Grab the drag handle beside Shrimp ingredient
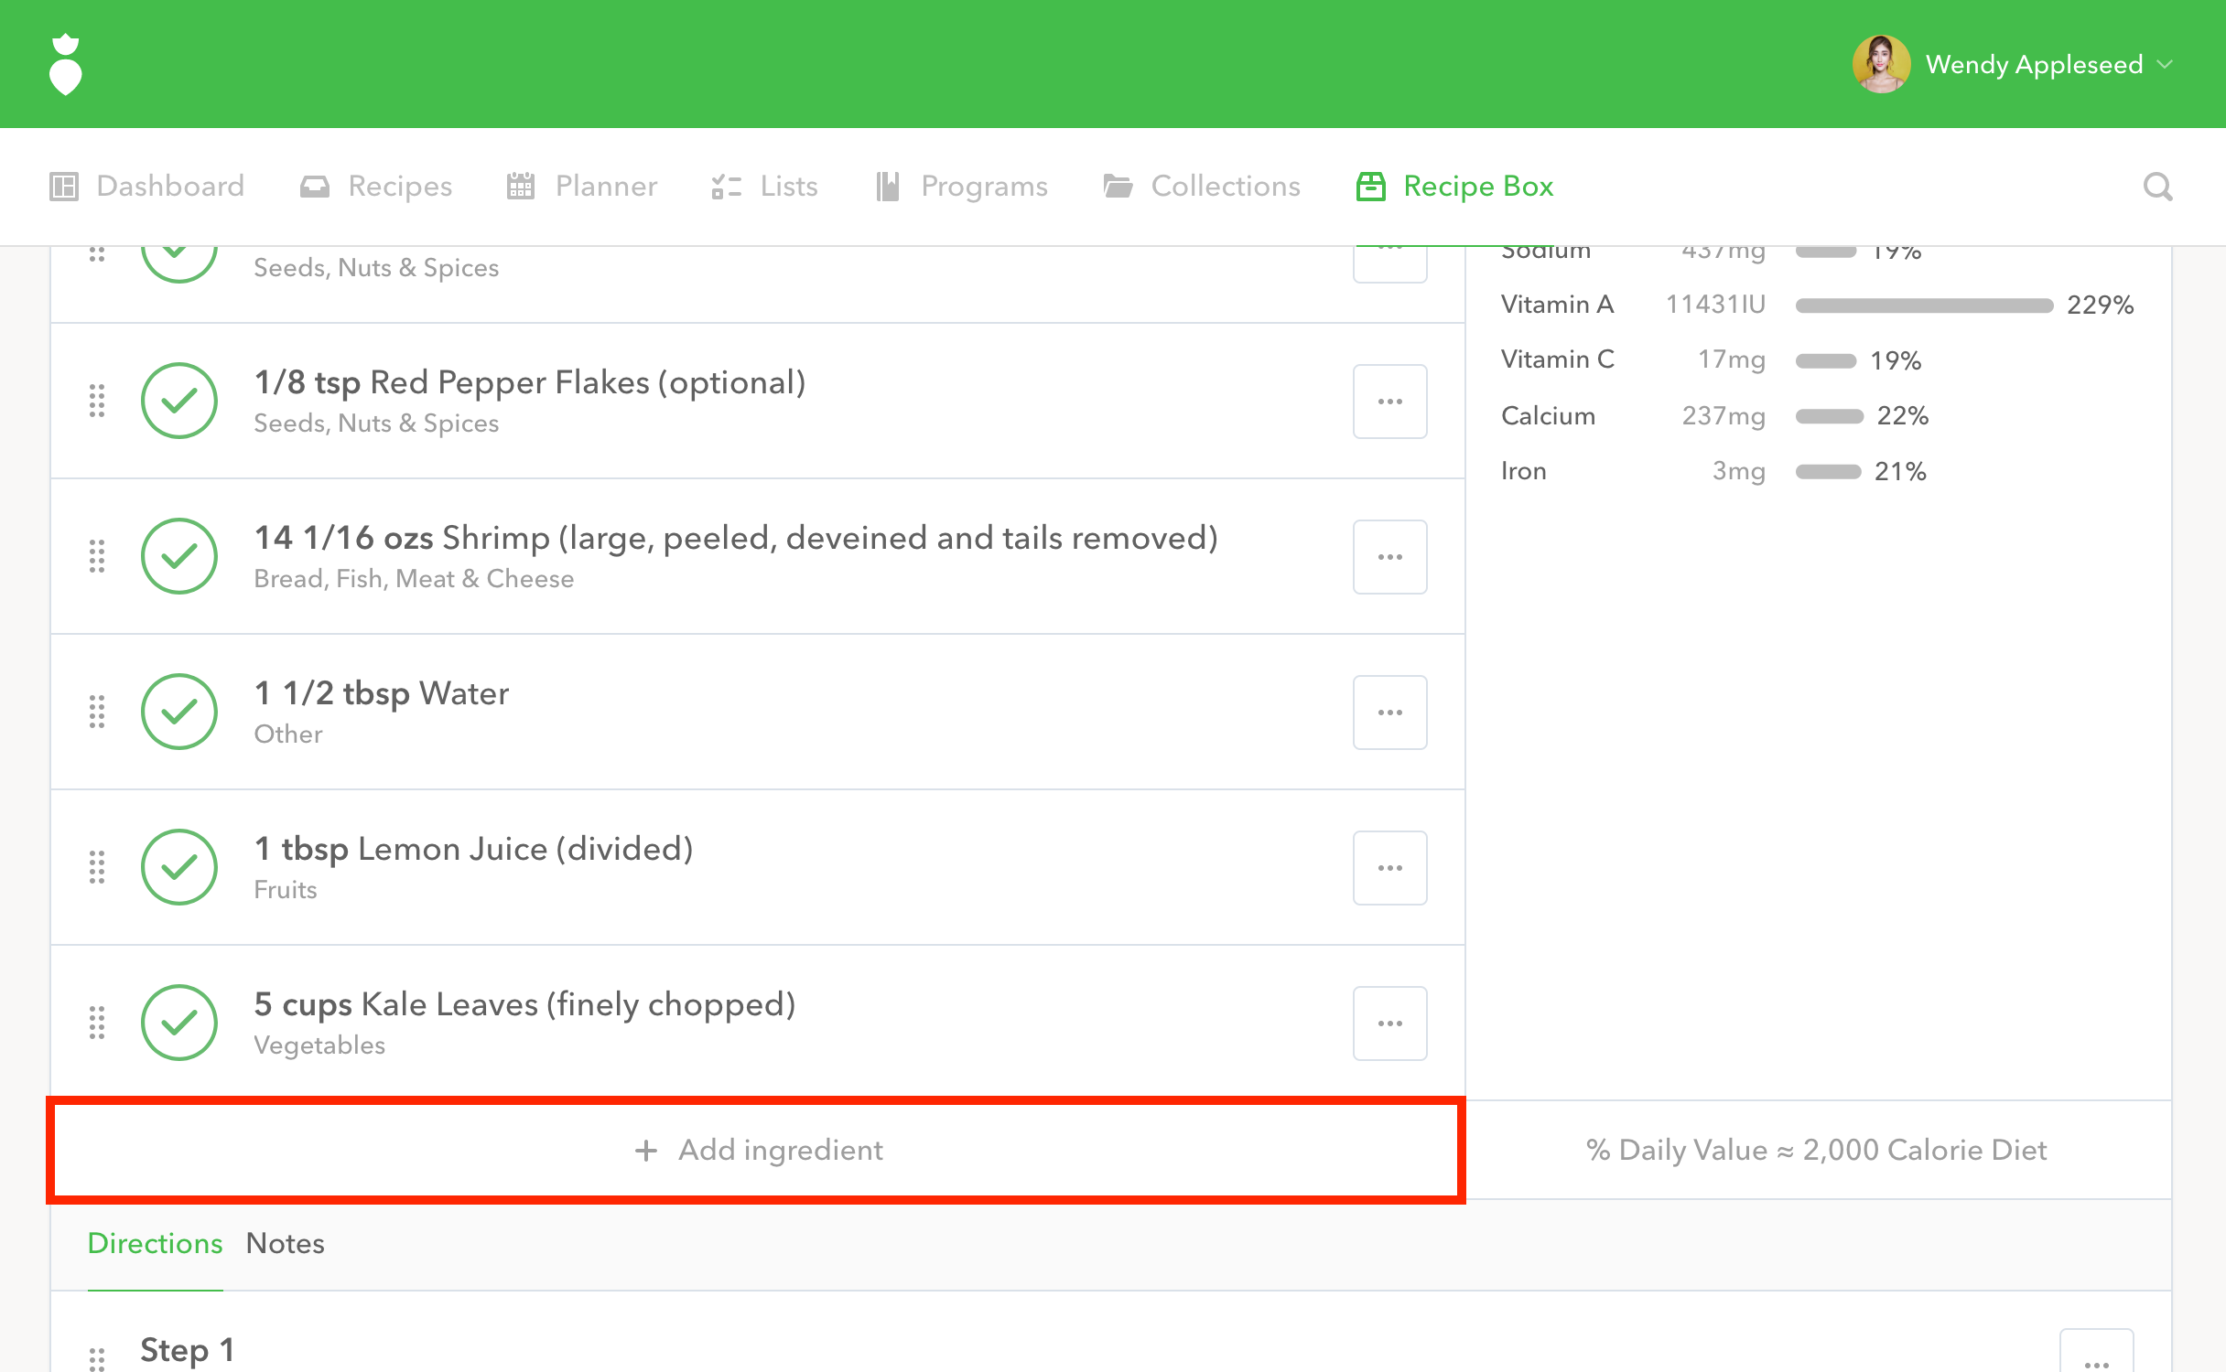 (x=97, y=556)
